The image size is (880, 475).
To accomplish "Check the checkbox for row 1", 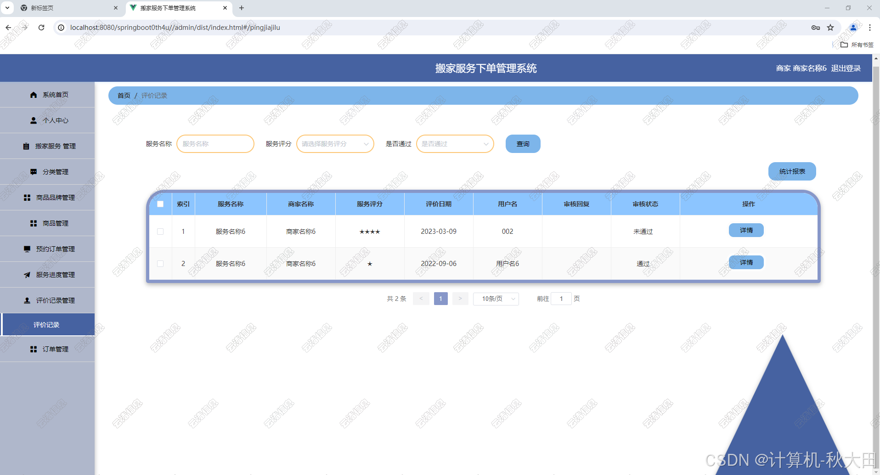I will coord(160,232).
